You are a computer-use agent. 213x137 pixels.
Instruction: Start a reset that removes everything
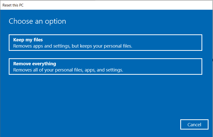tap(105, 67)
